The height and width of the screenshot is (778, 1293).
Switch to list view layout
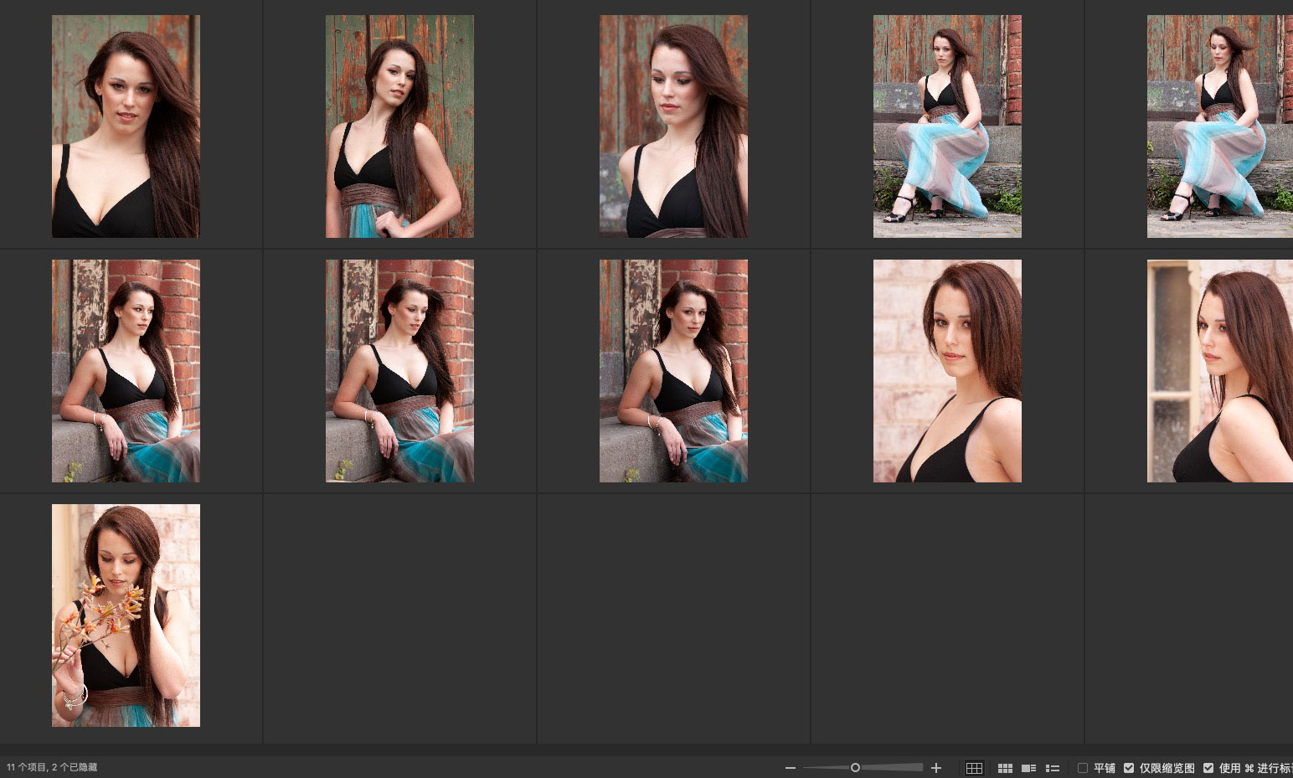coord(1053,768)
